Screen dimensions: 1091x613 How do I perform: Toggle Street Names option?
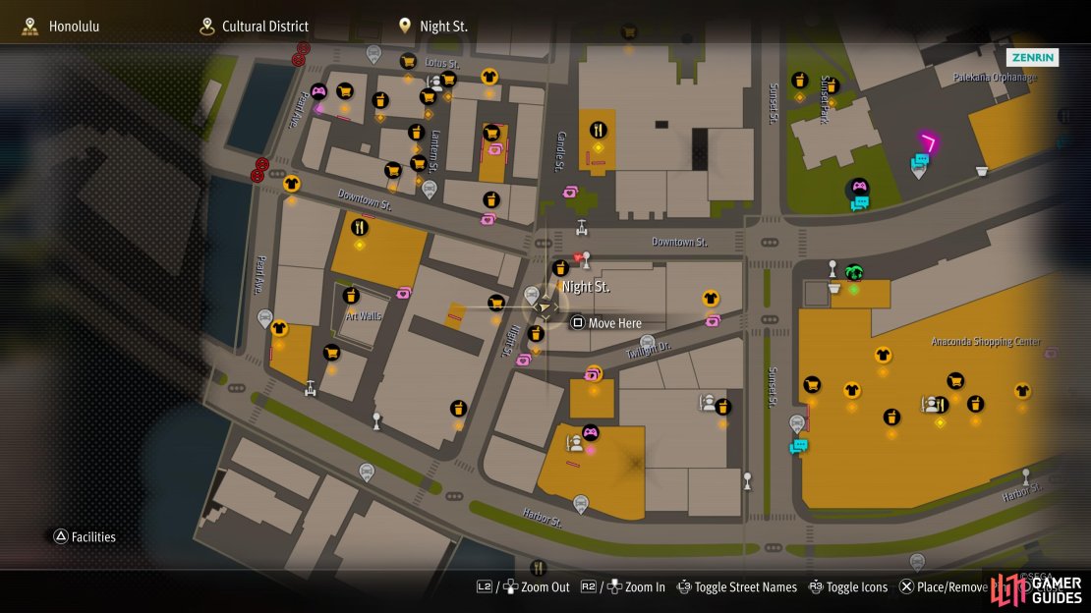(x=737, y=587)
